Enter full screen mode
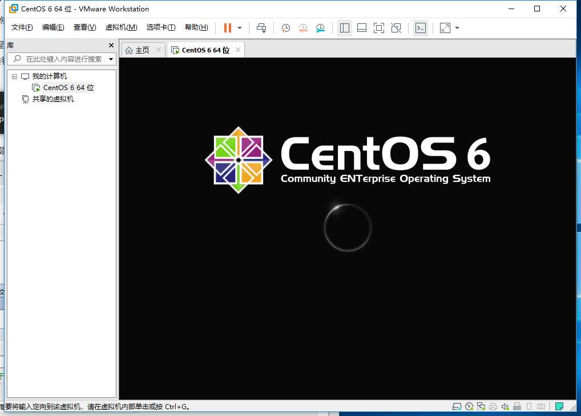Viewport: 581px width, 416px height. coord(379,28)
